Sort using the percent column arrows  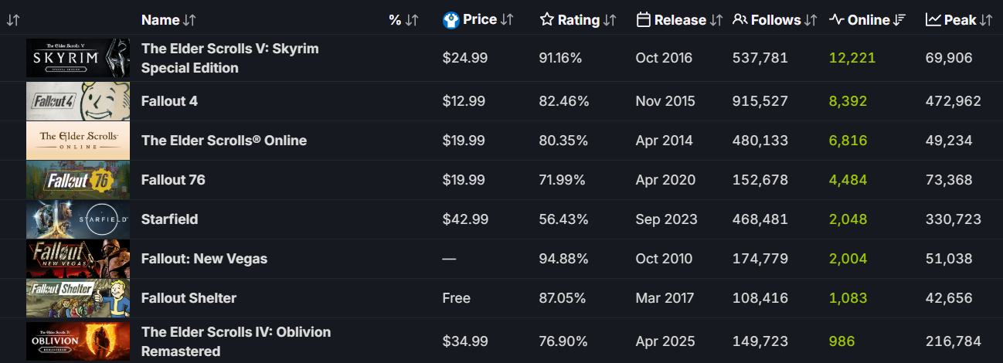412,20
